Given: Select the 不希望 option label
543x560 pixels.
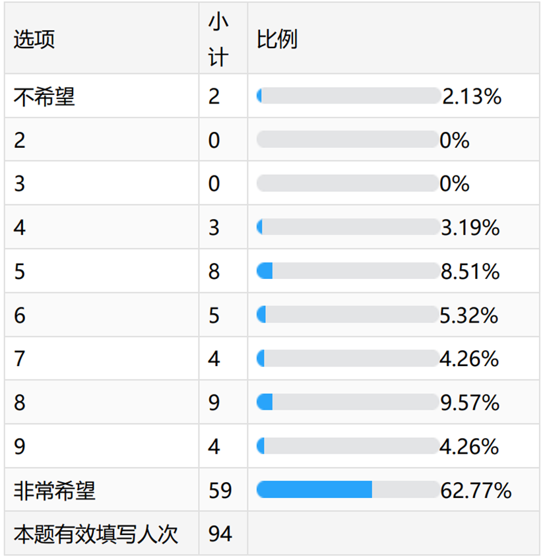Looking at the screenshot, I should pos(44,97).
